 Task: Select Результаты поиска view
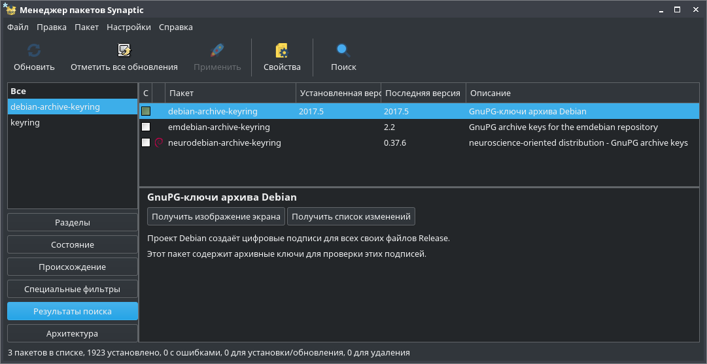[x=72, y=311]
